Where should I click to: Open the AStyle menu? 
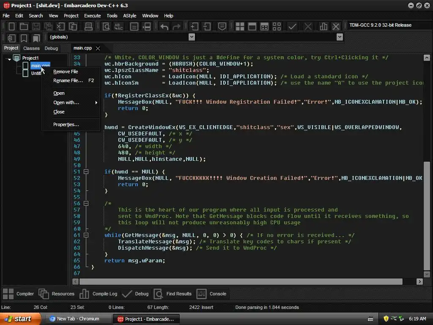click(x=129, y=16)
